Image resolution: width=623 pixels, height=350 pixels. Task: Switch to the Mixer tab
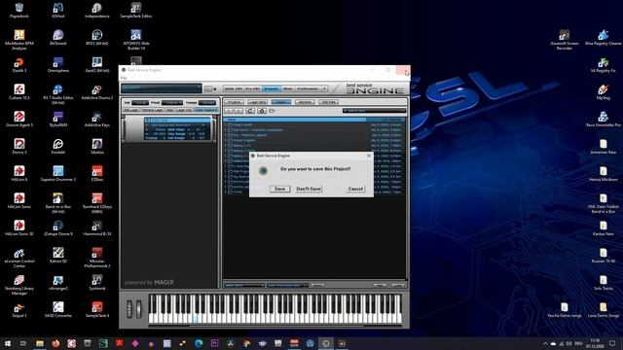pyautogui.click(x=288, y=88)
